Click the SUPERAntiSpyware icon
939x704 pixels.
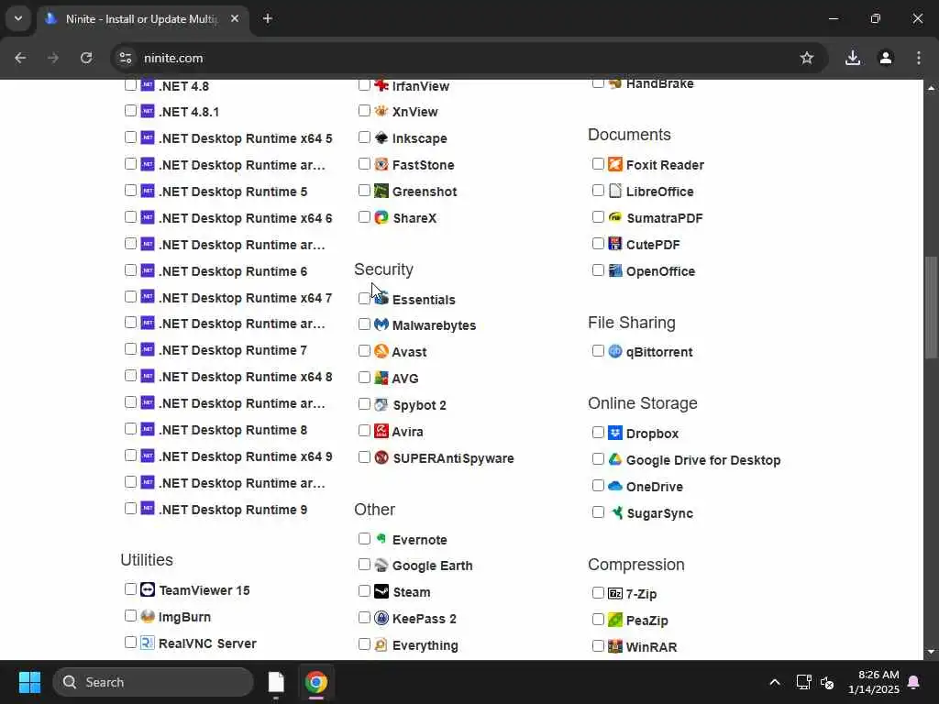coord(381,457)
